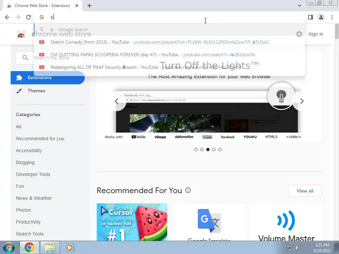Click the volume speaker tray icon
The height and width of the screenshot is (254, 339).
(x=298, y=248)
